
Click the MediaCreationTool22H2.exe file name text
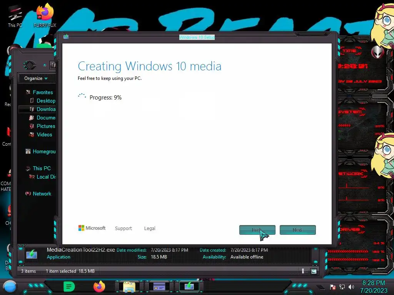81,250
